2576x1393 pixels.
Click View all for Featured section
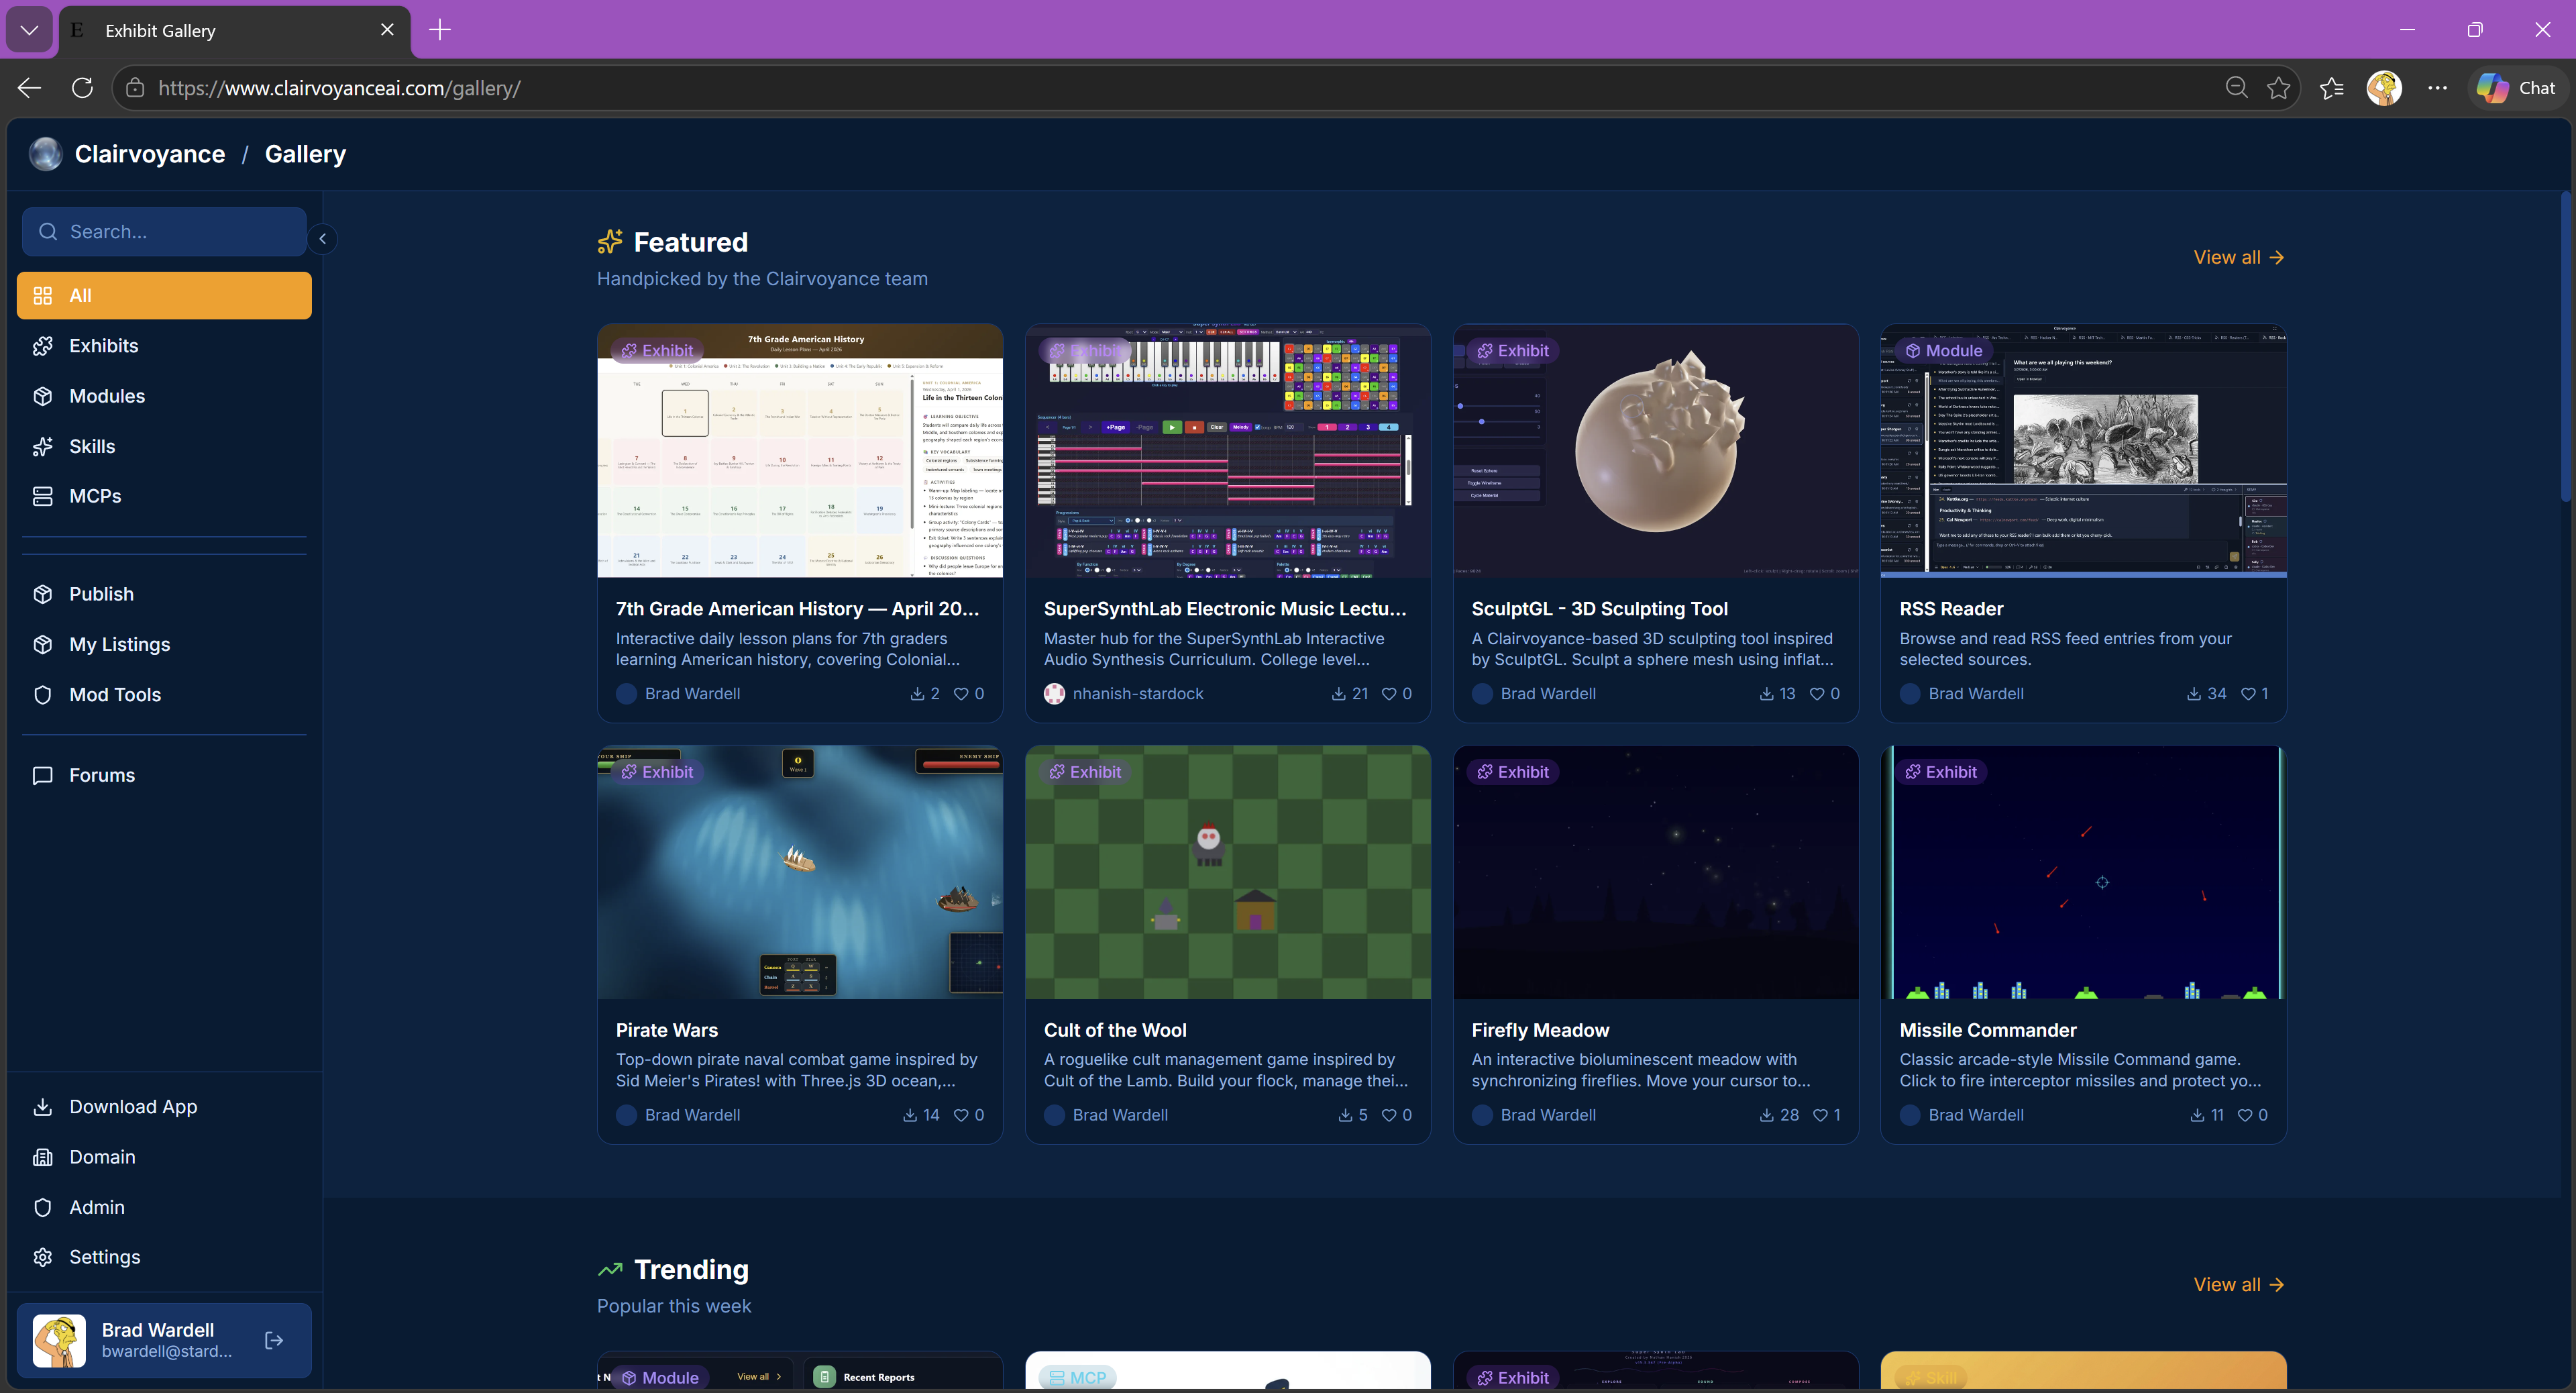(x=2238, y=257)
